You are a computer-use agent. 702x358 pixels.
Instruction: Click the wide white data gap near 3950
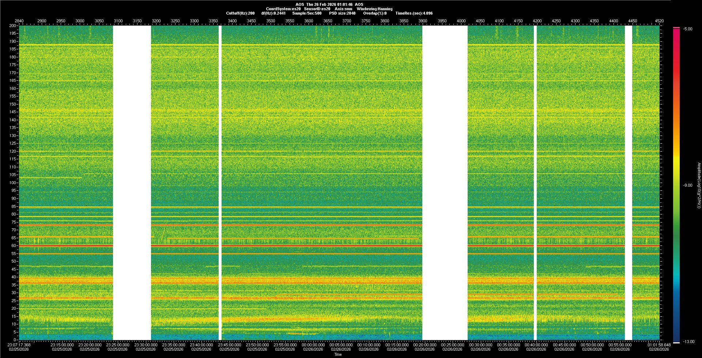pos(445,183)
